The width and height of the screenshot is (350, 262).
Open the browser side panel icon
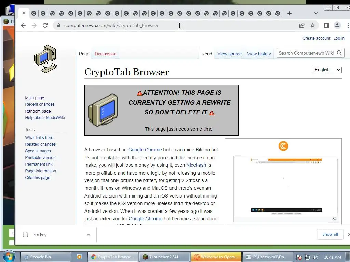[326, 25]
